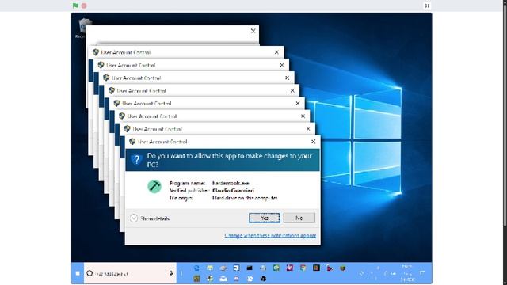Screen dimensions: 507x285
Task: Click the red stop circle icon
Action: click(x=84, y=6)
